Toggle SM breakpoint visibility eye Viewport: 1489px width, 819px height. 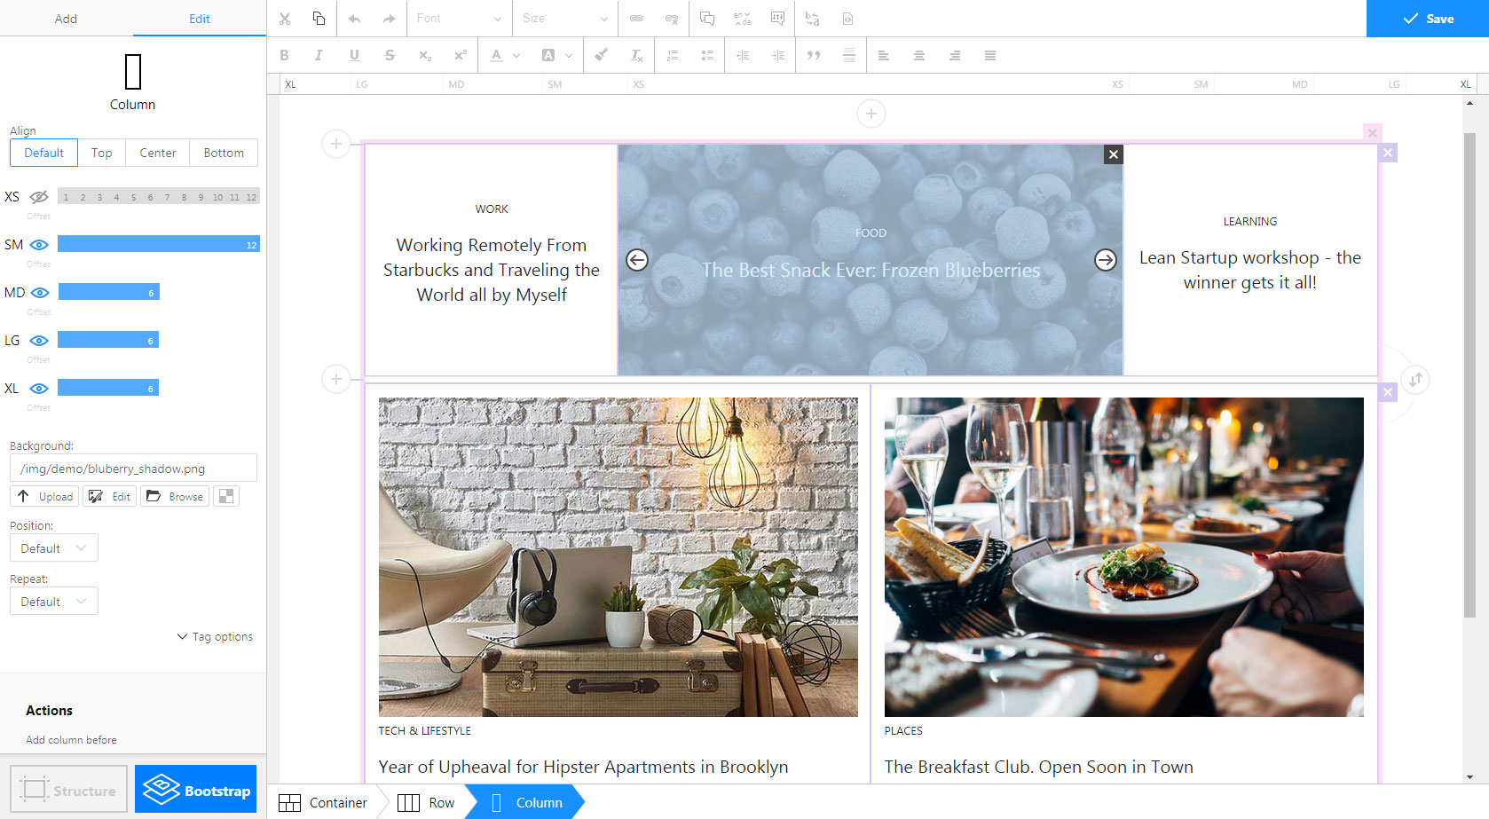coord(39,245)
